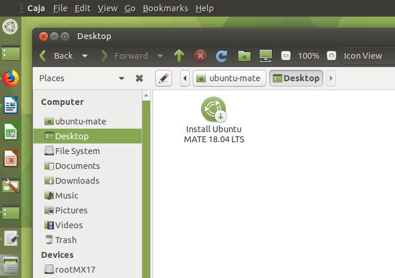This screenshot has height=278, width=395.
Task: Click the zoom in icon beside 100%
Action: pos(332,56)
